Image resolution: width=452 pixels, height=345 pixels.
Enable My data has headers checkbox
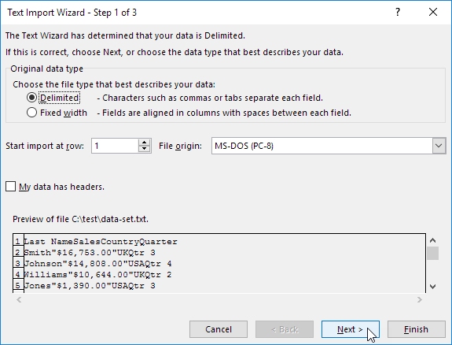11,187
